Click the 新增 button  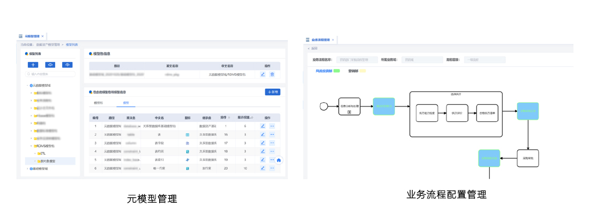pos(273,92)
